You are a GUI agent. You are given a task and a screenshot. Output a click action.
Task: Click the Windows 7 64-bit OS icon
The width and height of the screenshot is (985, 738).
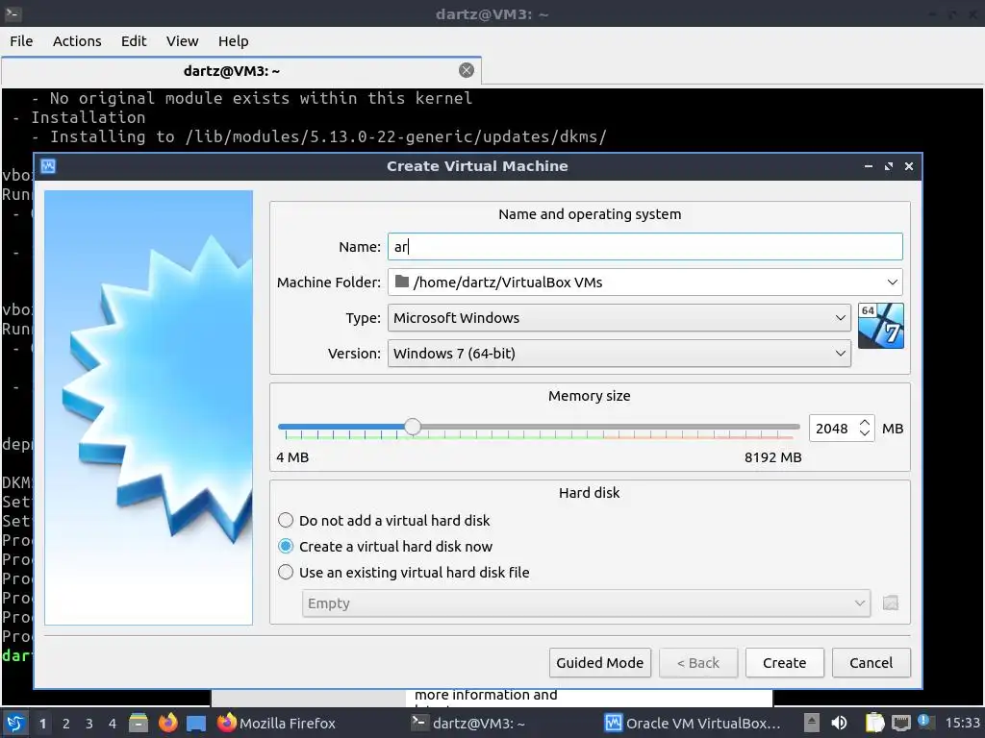click(x=881, y=326)
